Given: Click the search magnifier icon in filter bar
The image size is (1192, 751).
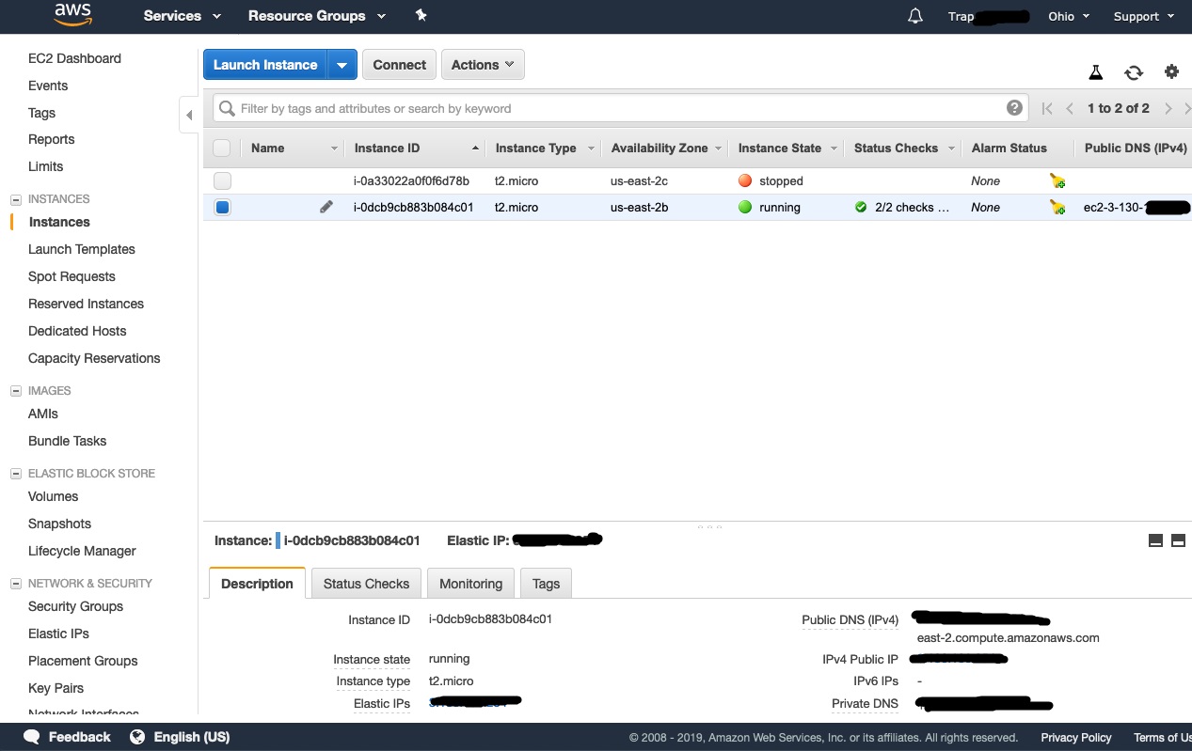Looking at the screenshot, I should click(227, 108).
